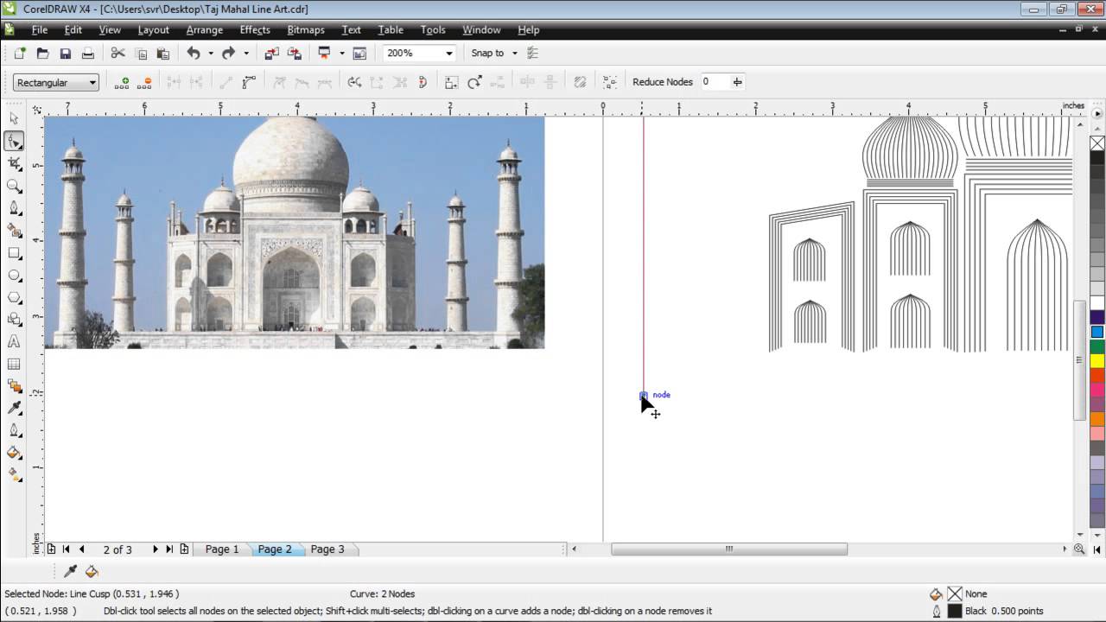Open the Rectangular selection mode dropdown
Viewport: 1106px width, 622px height.
tap(56, 83)
